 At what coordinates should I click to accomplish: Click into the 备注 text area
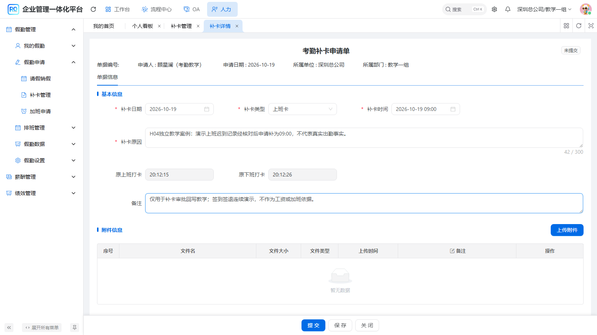click(x=364, y=203)
